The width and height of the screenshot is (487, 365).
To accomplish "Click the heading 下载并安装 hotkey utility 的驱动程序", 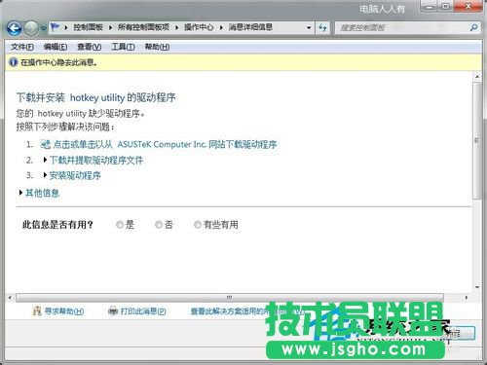I will pyautogui.click(x=96, y=97).
